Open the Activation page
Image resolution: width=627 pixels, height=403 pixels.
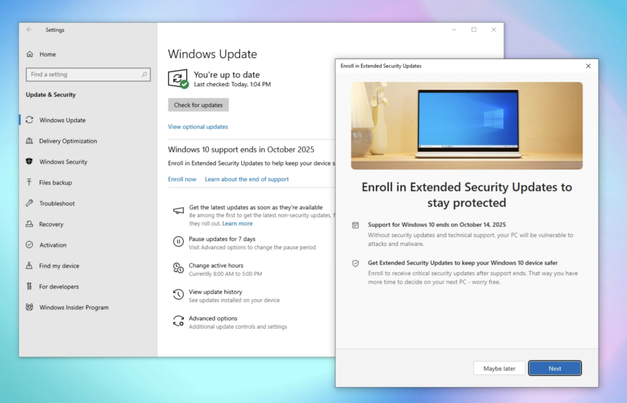pyautogui.click(x=53, y=245)
